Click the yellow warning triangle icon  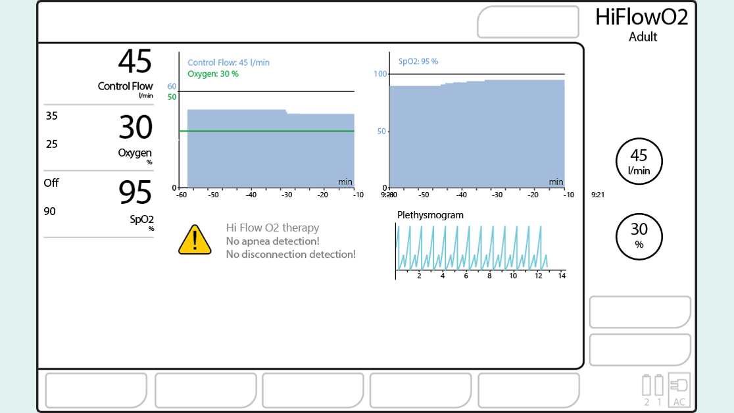coord(195,240)
